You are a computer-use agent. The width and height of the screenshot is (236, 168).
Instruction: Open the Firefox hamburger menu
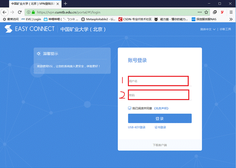point(231,12)
